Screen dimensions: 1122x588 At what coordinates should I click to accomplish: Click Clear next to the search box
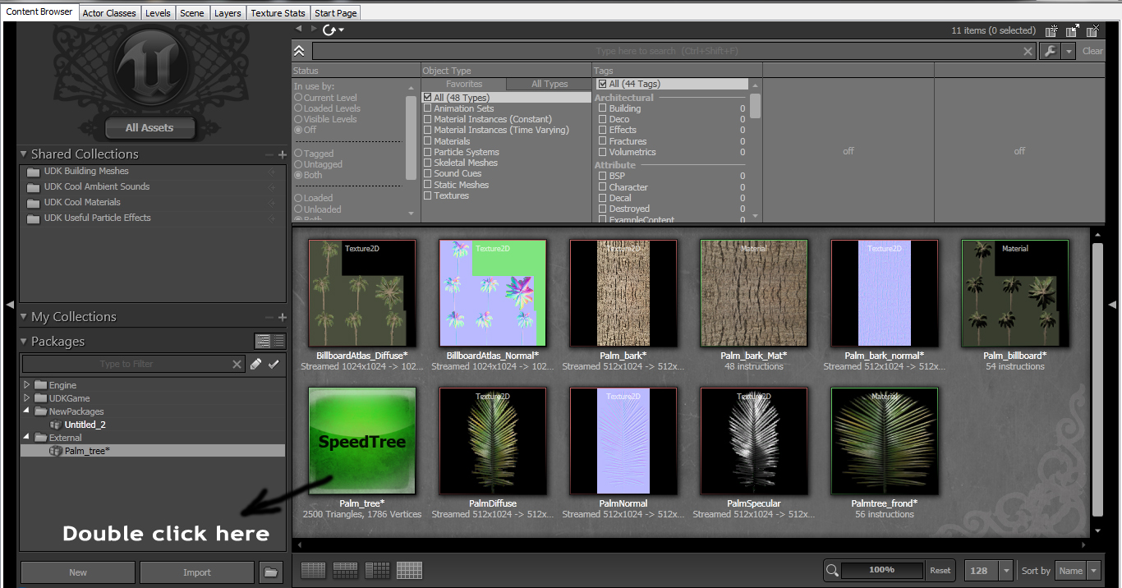tap(1092, 51)
